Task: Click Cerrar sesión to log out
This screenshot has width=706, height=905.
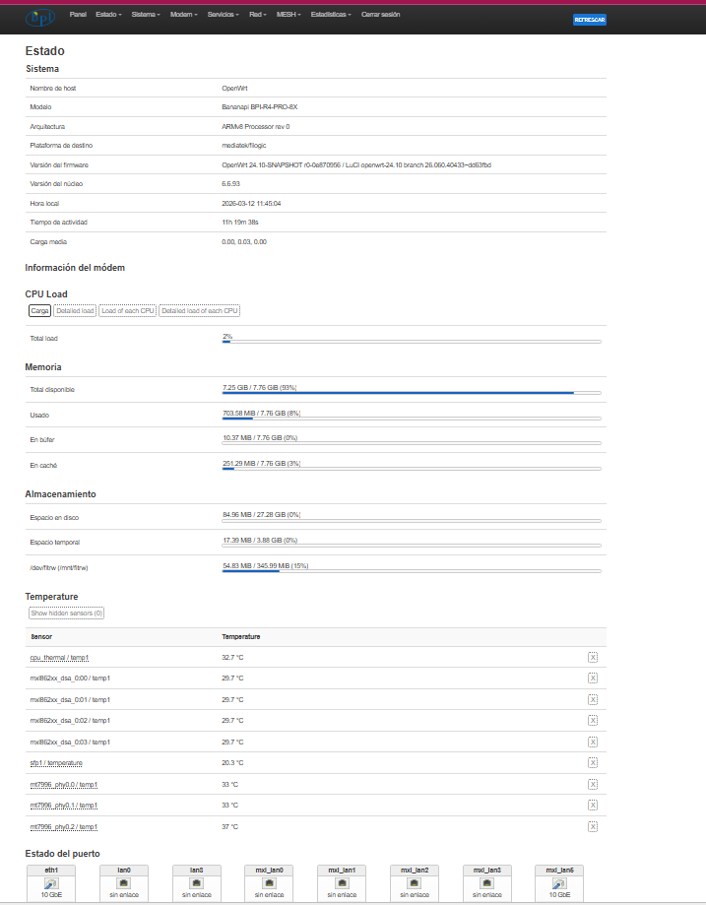Action: tap(380, 15)
